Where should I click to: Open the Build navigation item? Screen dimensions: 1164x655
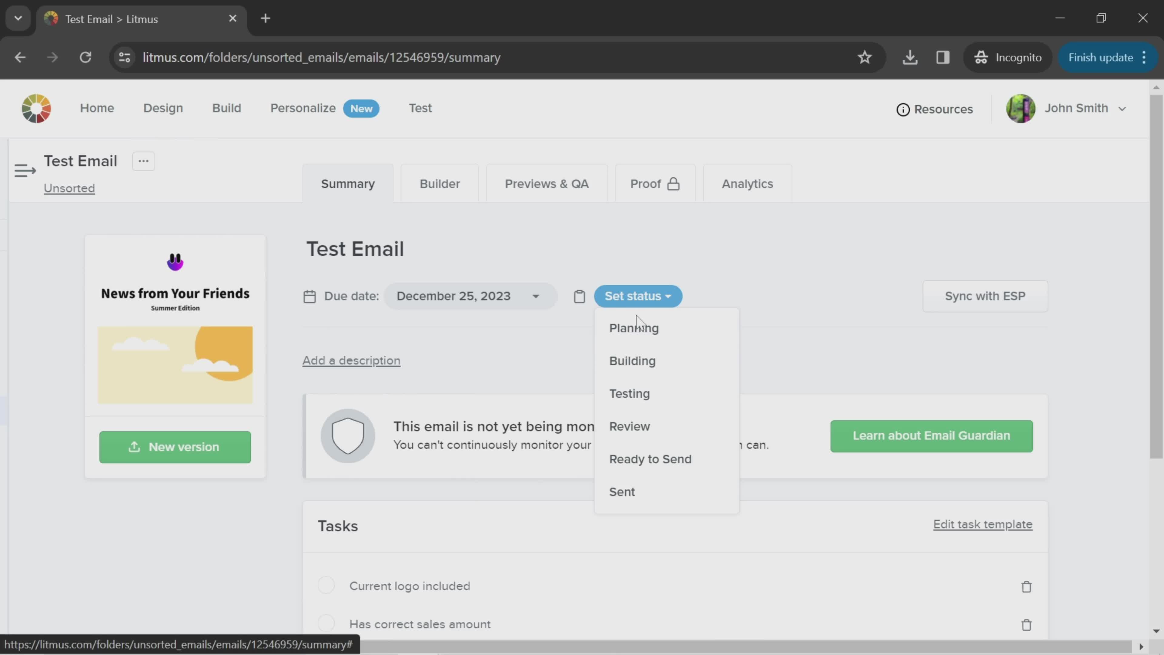point(227,108)
